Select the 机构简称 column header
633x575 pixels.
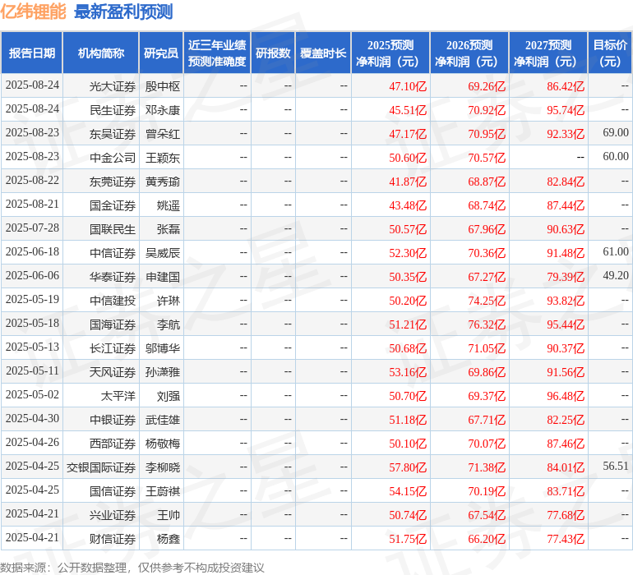(x=101, y=53)
